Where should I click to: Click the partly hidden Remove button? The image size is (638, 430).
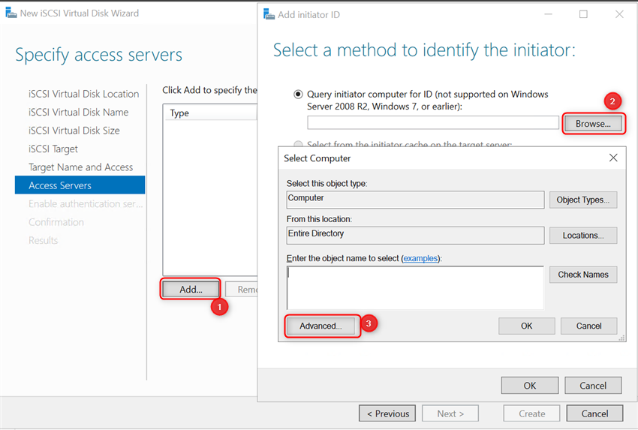241,289
